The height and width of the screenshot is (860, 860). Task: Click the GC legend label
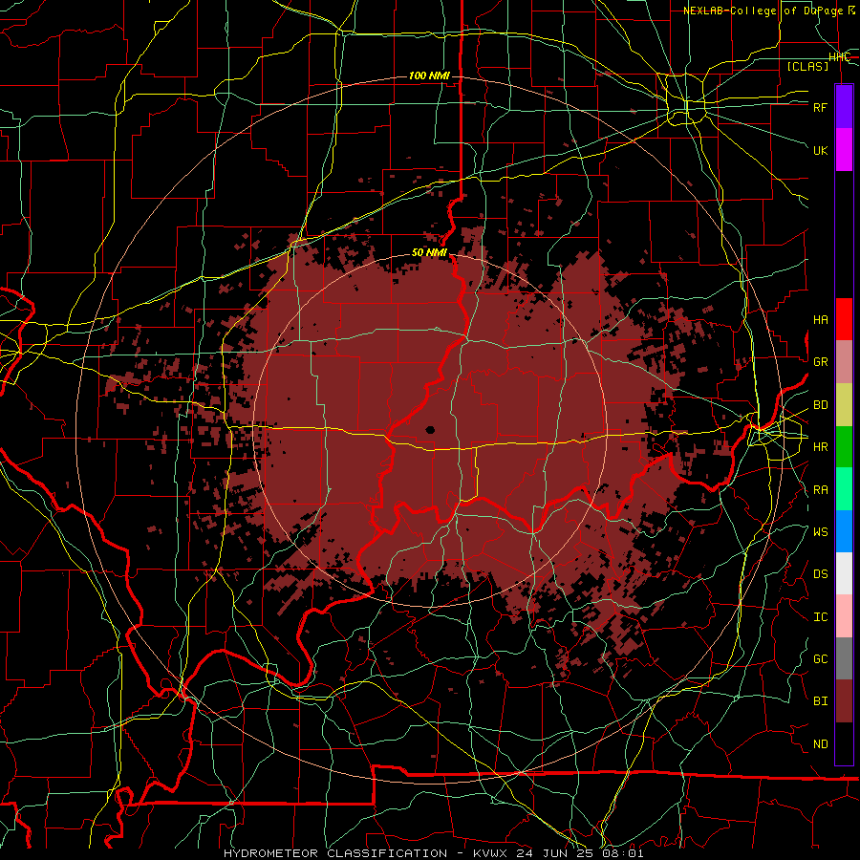point(820,659)
